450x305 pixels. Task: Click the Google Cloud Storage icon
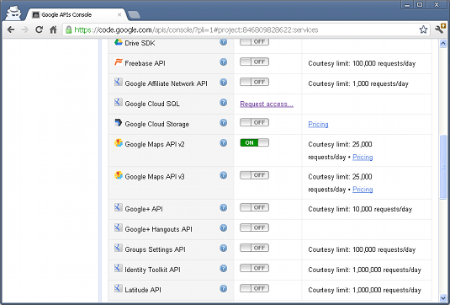[x=119, y=122]
